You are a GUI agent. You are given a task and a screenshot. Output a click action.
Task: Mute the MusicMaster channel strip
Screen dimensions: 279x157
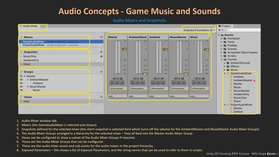[x=178, y=82]
